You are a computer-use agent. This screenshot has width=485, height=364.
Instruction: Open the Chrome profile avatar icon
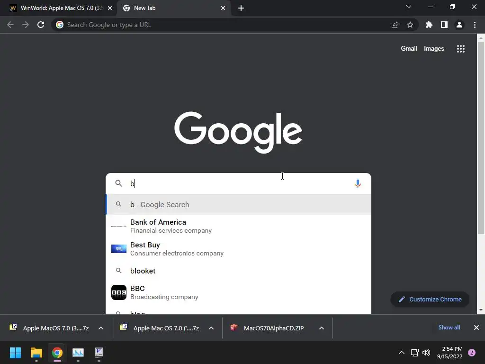click(459, 25)
